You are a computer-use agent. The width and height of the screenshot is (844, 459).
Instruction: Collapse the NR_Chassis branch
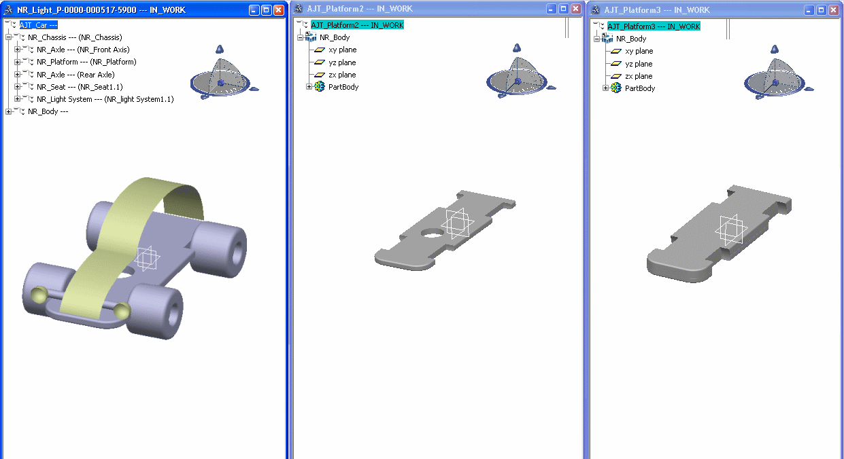point(9,37)
